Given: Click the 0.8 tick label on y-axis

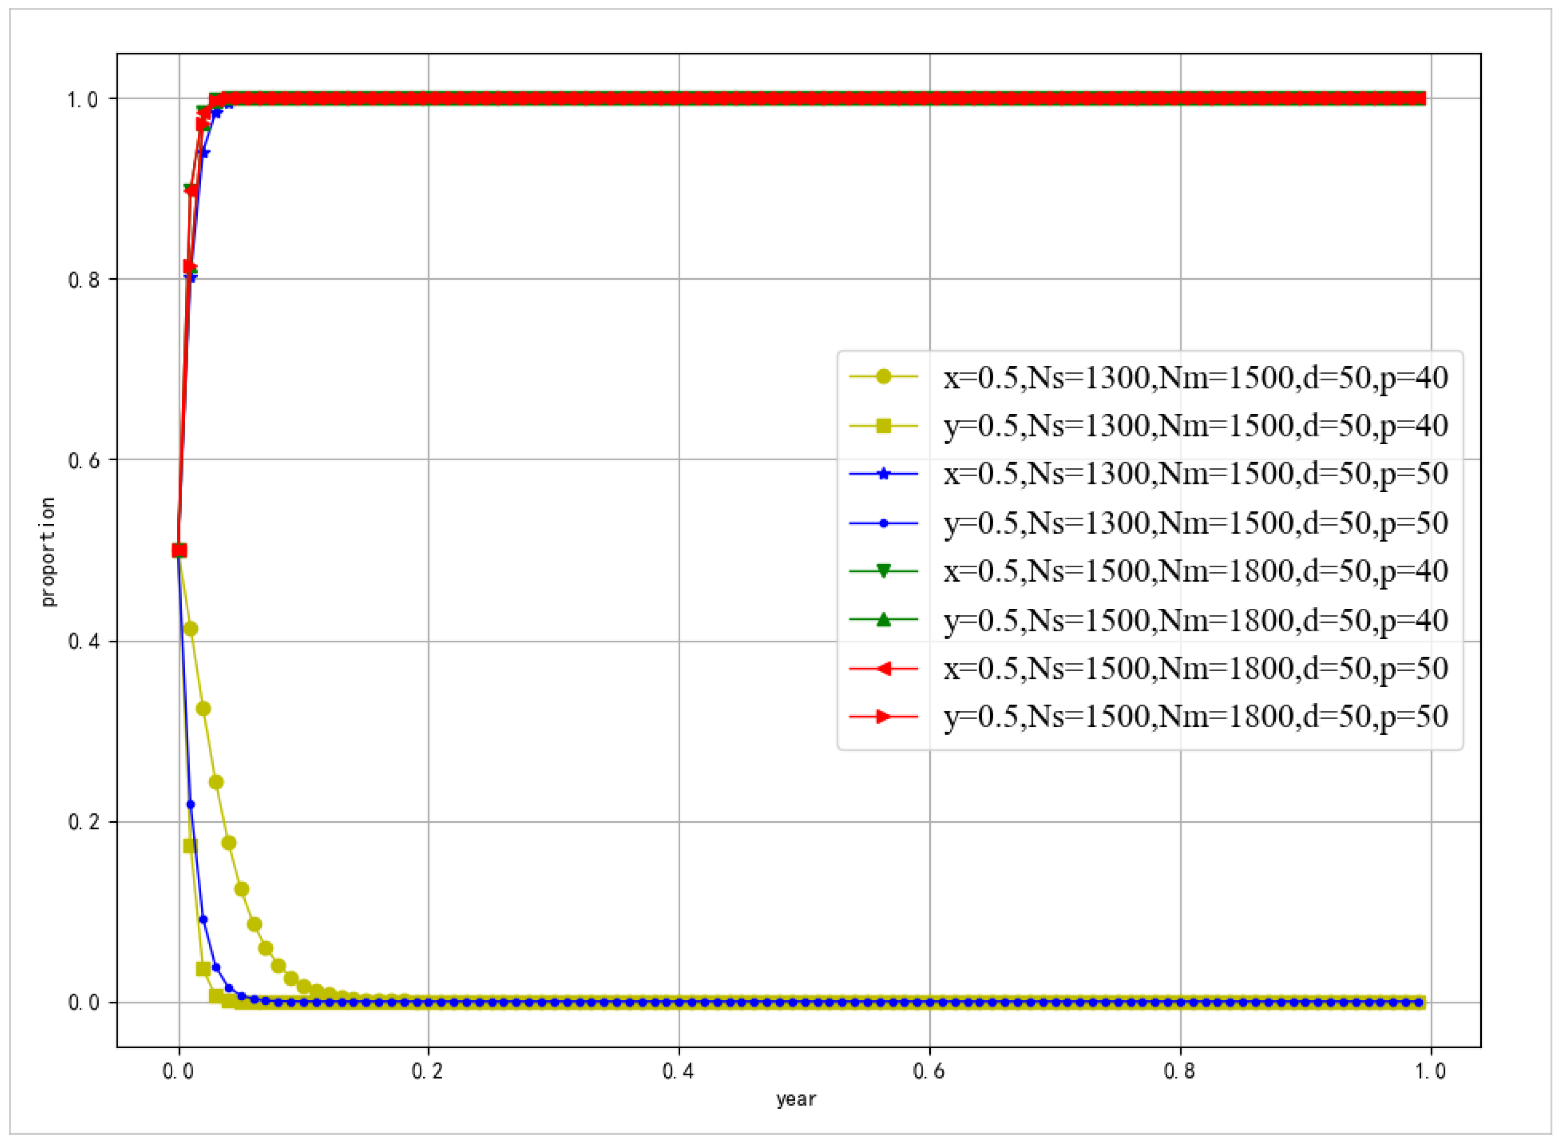Looking at the screenshot, I should 83,280.
